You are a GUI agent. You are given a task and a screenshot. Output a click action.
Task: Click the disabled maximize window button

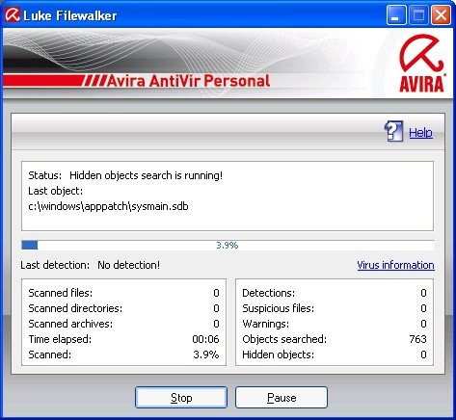[418, 14]
